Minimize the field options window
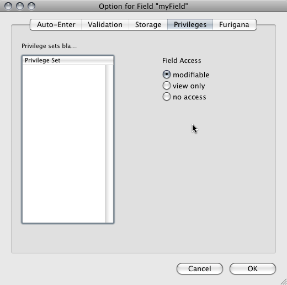This screenshot has height=285, width=287. 20,6
